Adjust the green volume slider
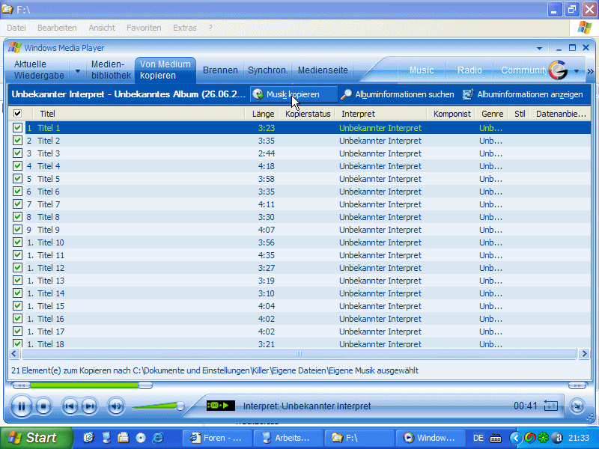Screen dimensions: 599x449 click(158, 406)
